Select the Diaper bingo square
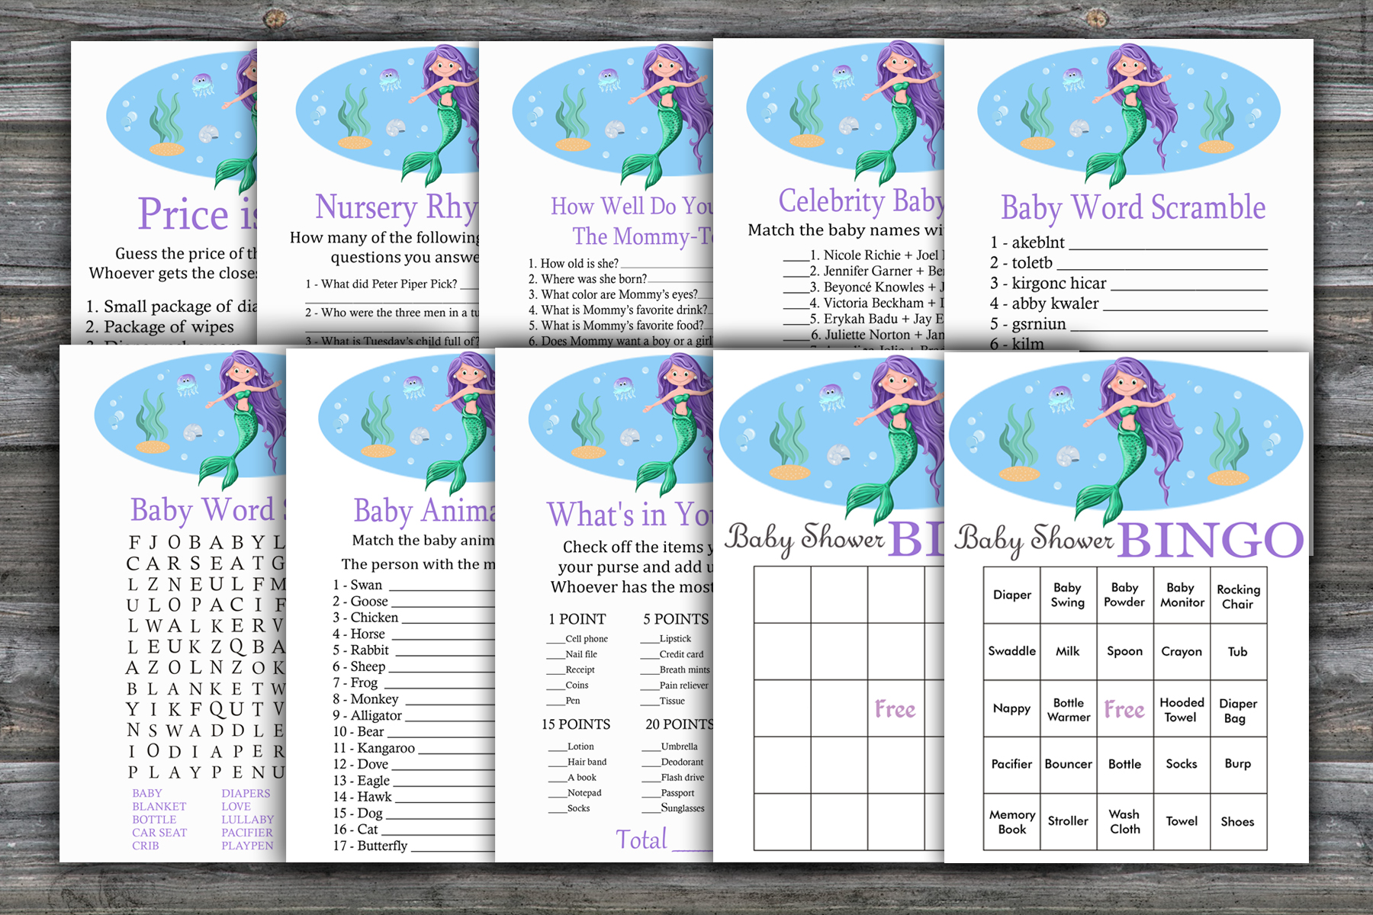Viewport: 1373px width, 915px height. [1011, 594]
